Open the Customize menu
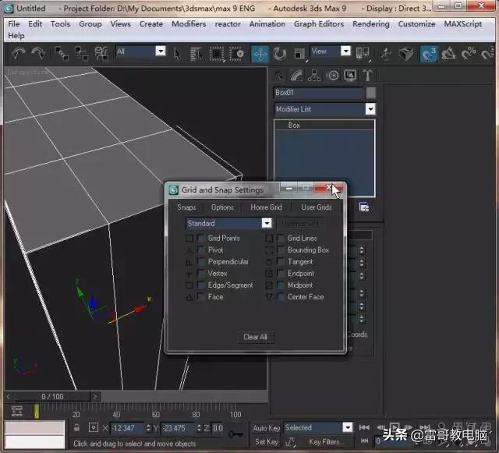499x453 pixels. click(416, 24)
